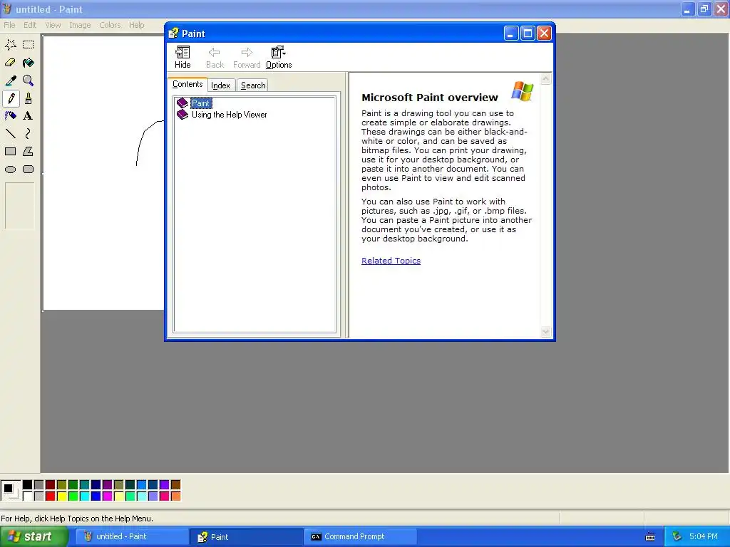Switch to the Index tab

(221, 85)
